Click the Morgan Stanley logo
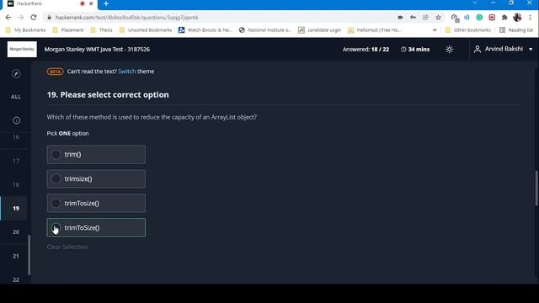The width and height of the screenshot is (539, 303). tap(22, 49)
